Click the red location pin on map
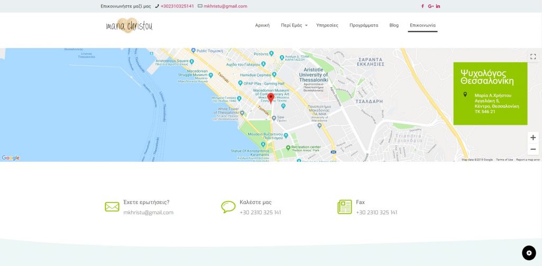 [x=270, y=98]
